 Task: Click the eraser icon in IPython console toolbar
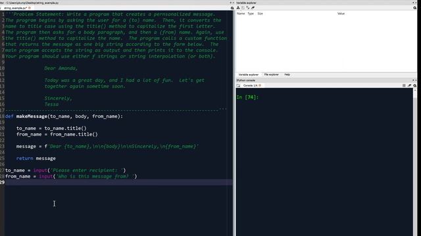(409, 85)
